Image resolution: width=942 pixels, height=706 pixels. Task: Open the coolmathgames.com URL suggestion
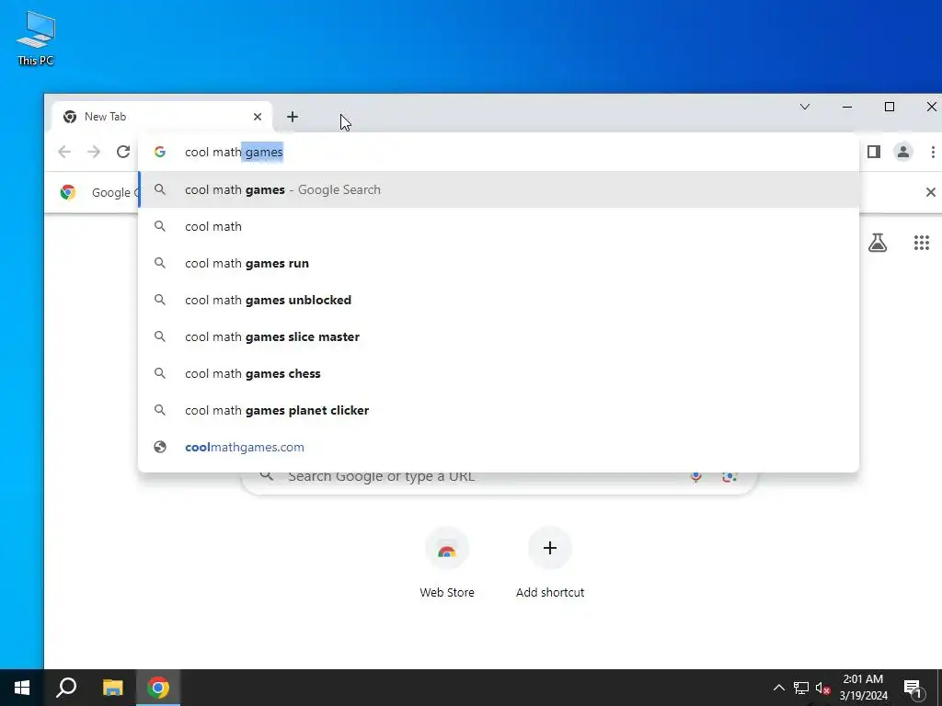[499, 448]
